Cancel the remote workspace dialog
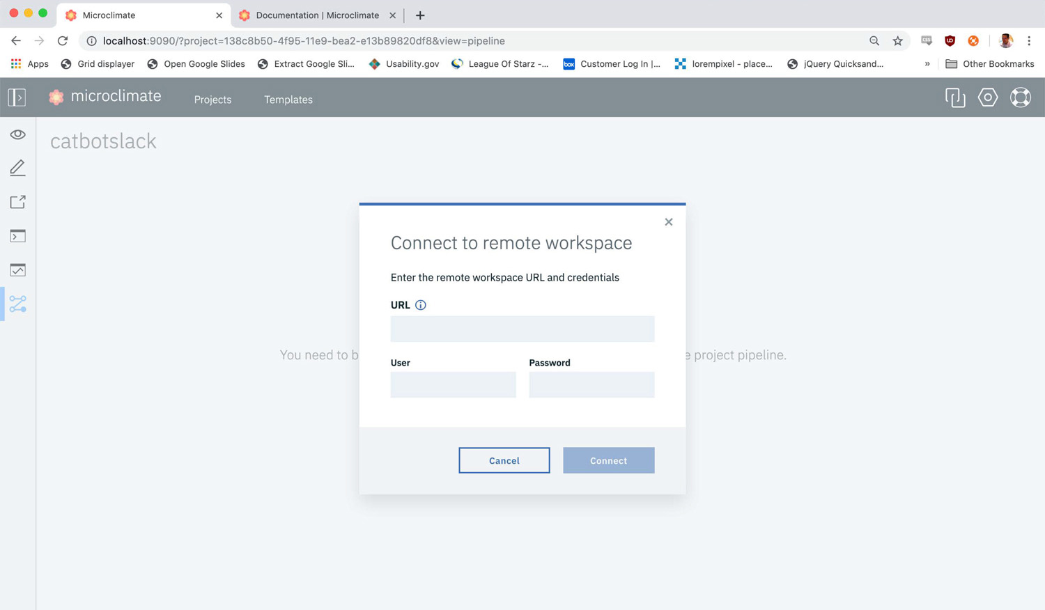 click(504, 460)
